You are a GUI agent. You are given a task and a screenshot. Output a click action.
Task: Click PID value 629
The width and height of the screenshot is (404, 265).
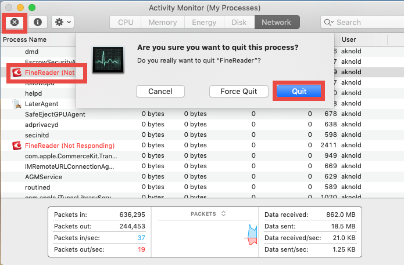pyautogui.click(x=331, y=177)
